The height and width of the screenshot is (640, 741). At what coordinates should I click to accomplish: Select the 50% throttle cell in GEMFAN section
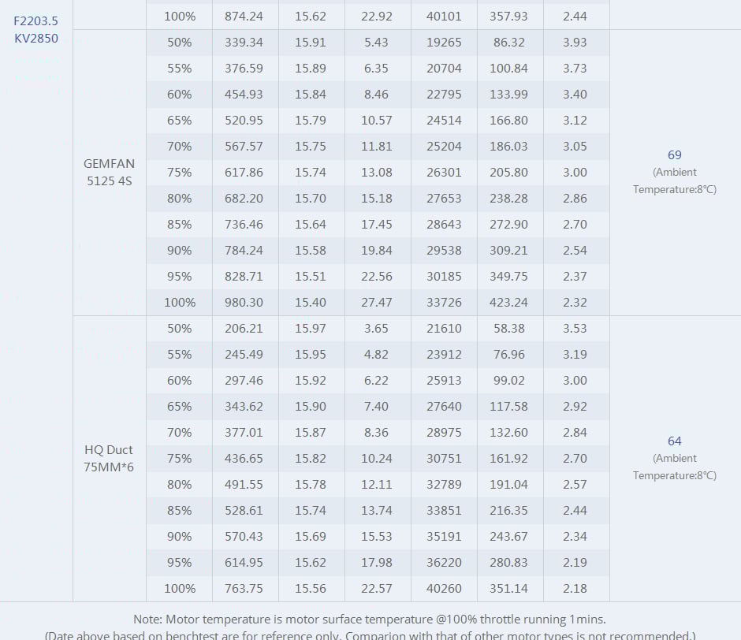click(179, 42)
